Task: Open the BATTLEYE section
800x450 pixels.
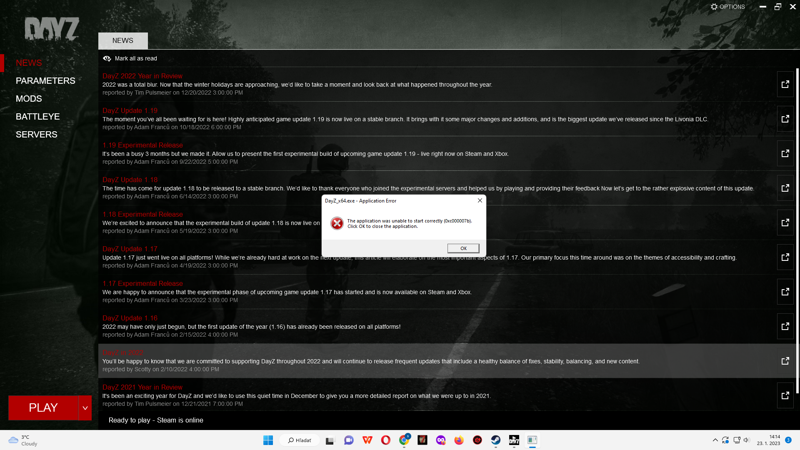Action: (x=37, y=117)
